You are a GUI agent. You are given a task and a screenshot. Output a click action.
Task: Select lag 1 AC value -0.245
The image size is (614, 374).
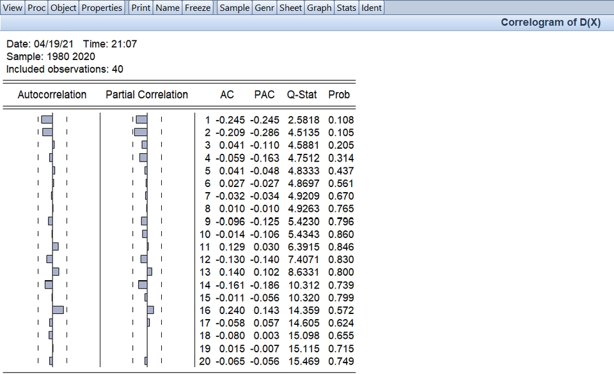pyautogui.click(x=230, y=120)
